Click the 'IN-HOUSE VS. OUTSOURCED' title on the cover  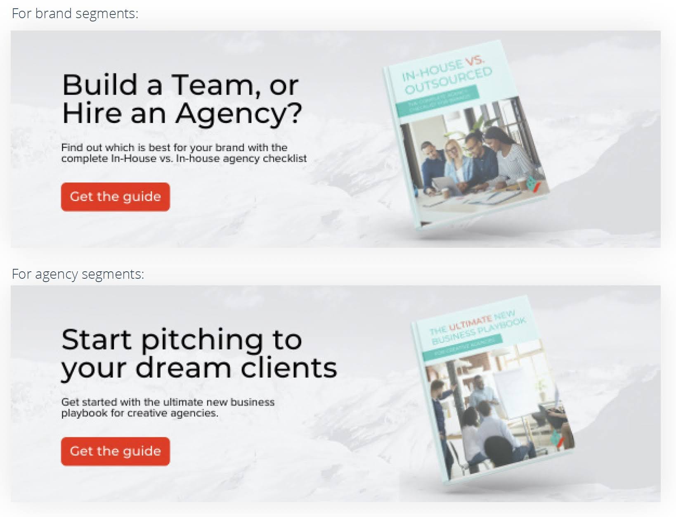[447, 75]
